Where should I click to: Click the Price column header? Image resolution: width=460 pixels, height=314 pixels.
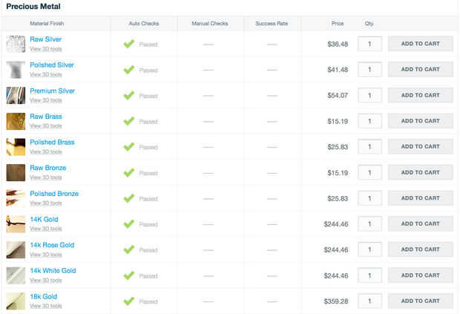click(338, 24)
